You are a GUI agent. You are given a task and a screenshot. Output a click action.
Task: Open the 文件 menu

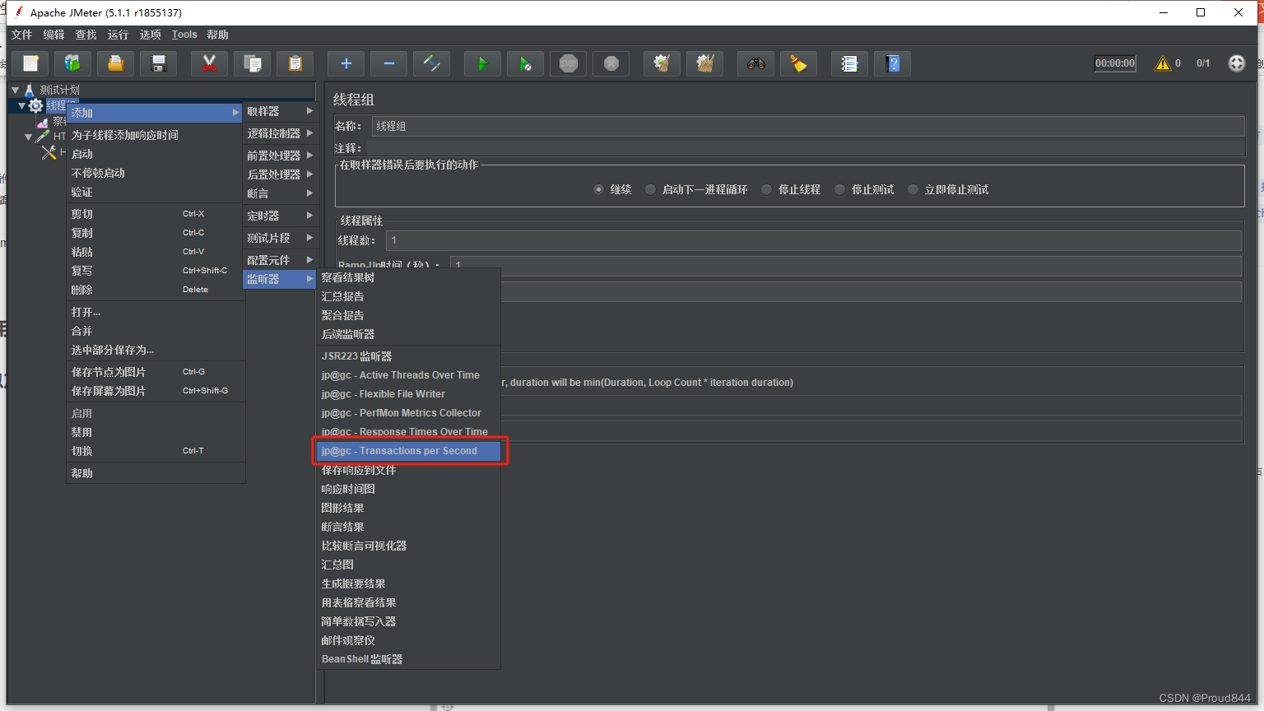click(22, 35)
